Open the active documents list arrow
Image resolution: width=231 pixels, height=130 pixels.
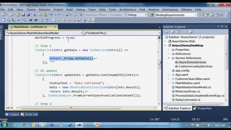(x=160, y=27)
